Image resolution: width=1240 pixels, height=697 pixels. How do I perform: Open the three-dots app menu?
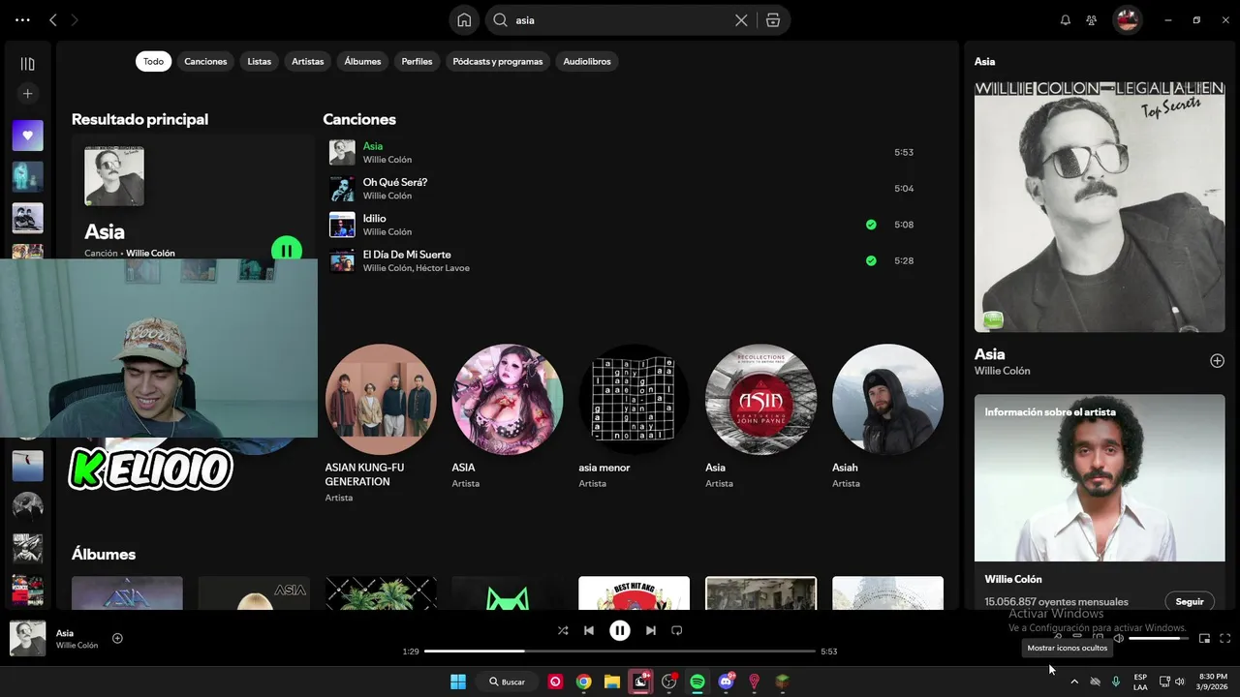[x=22, y=20]
